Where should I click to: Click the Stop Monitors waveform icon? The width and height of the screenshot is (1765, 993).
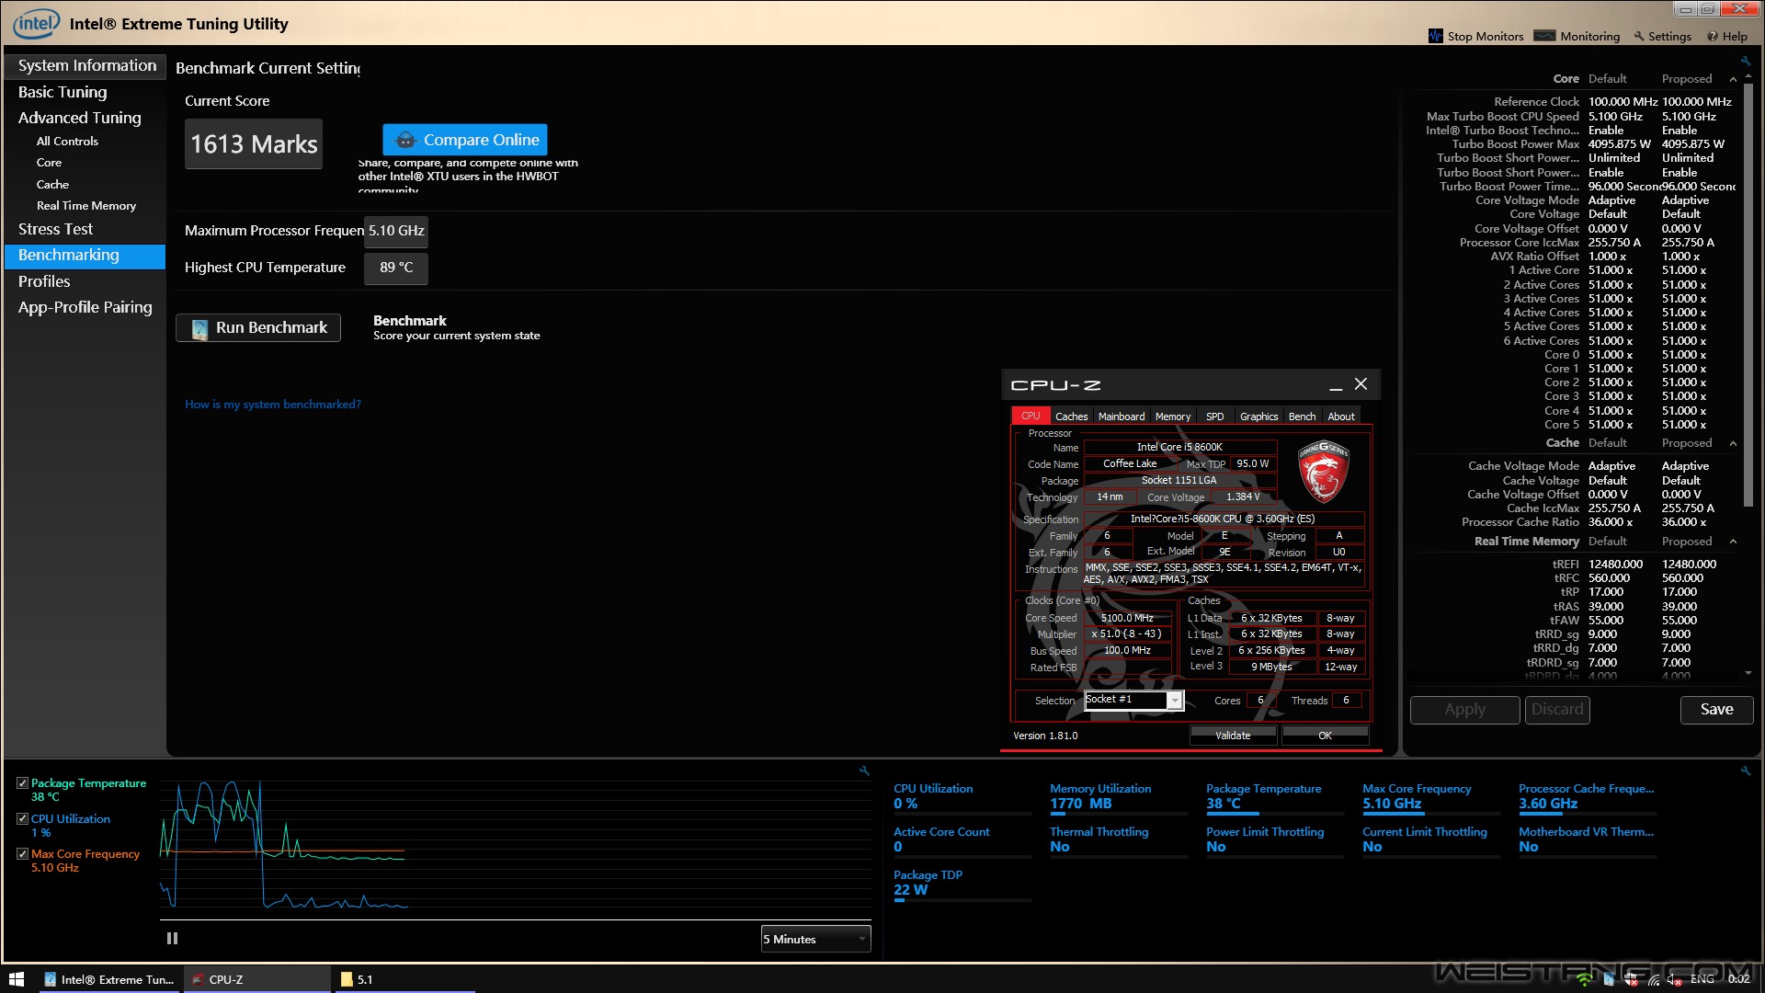[x=1435, y=36]
